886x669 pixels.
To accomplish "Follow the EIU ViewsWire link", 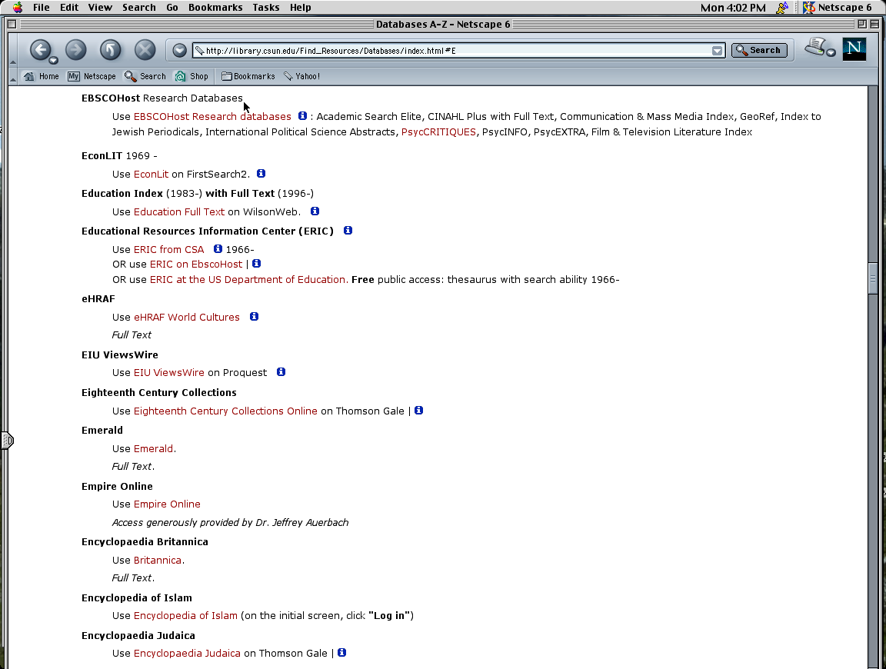I will [169, 372].
